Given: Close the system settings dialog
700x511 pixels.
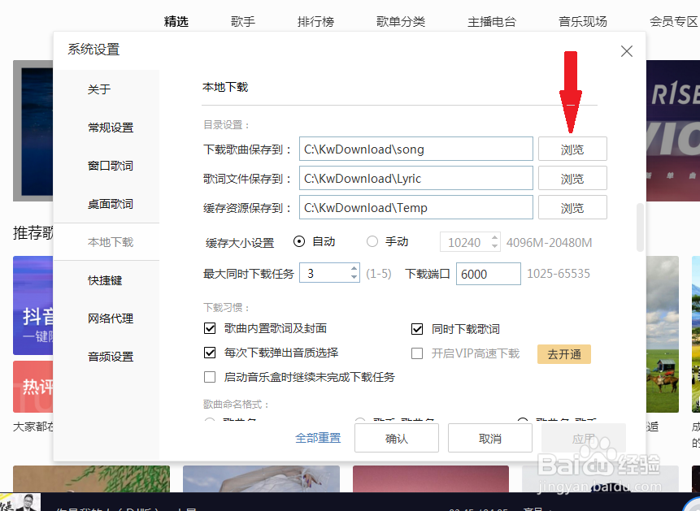Looking at the screenshot, I should tap(626, 51).
